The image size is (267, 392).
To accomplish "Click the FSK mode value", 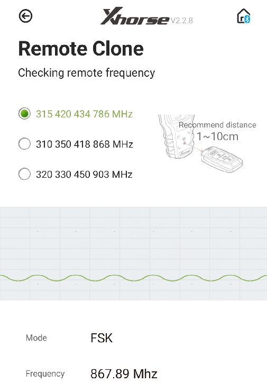I will 102,338.
